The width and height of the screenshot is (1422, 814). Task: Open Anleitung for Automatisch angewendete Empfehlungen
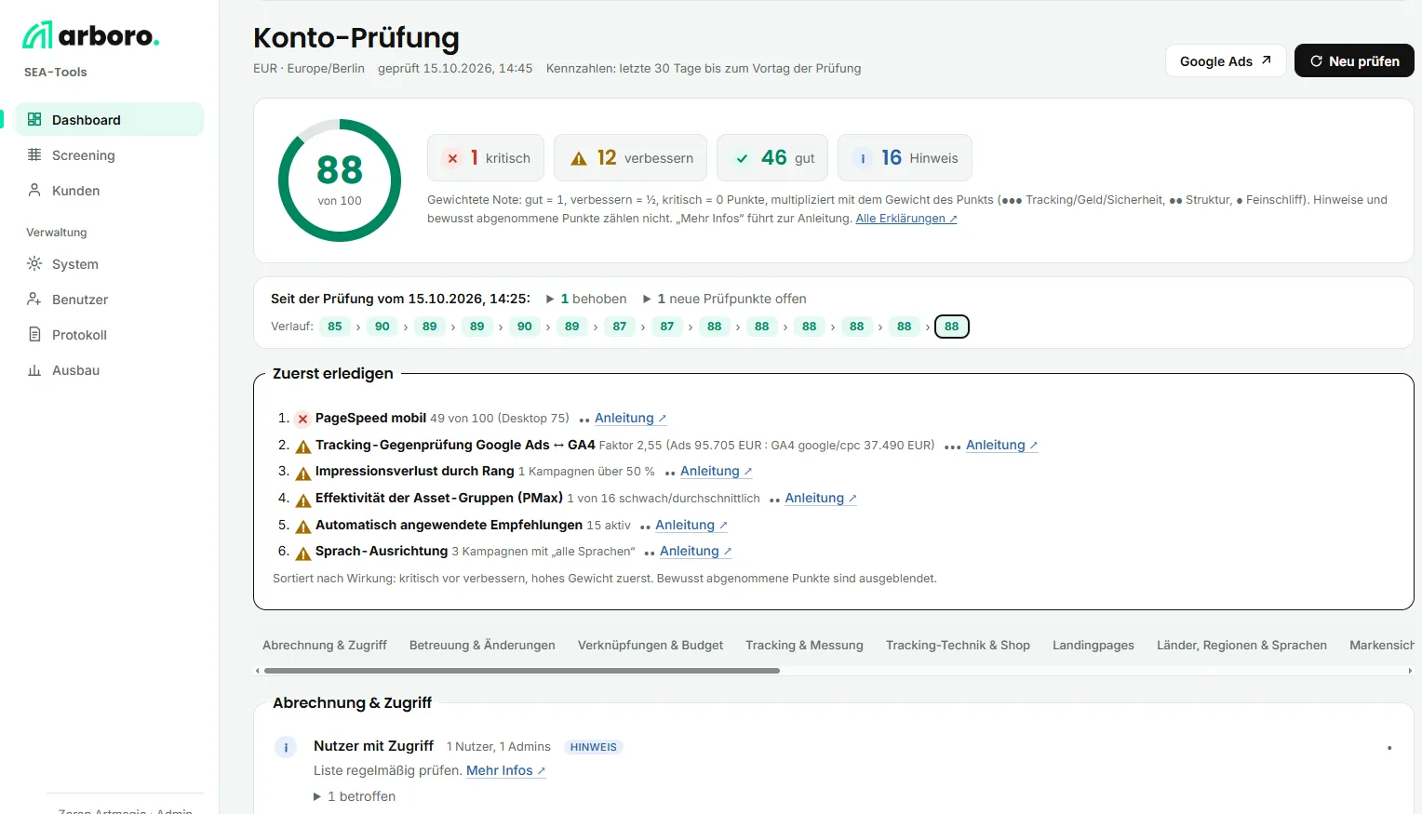tap(691, 526)
